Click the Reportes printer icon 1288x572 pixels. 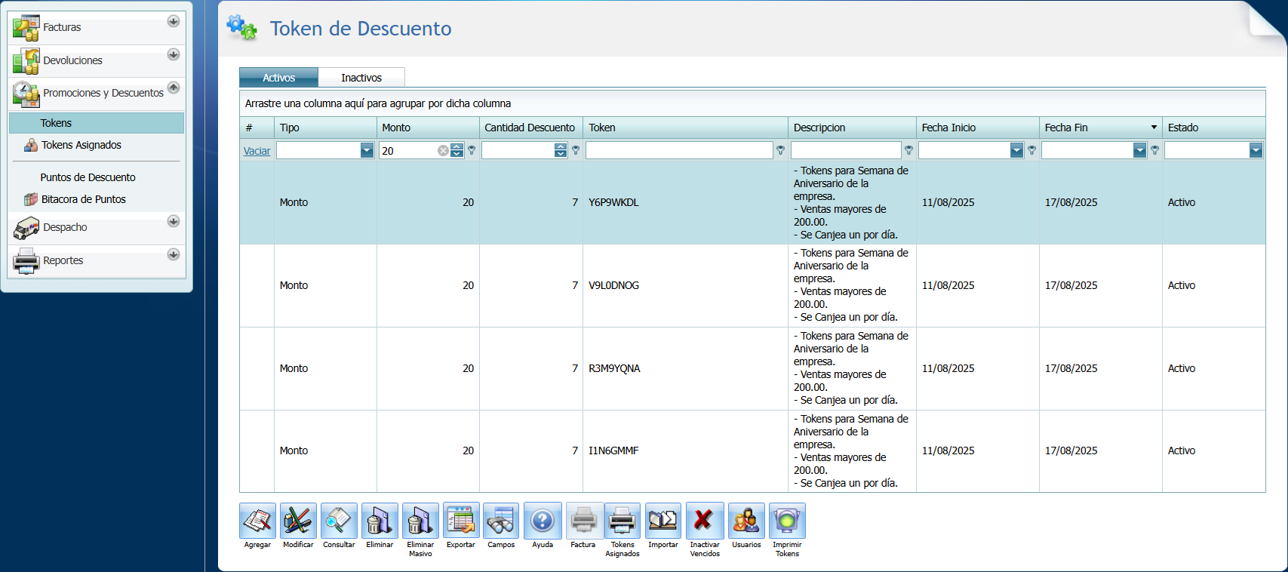[x=26, y=261]
